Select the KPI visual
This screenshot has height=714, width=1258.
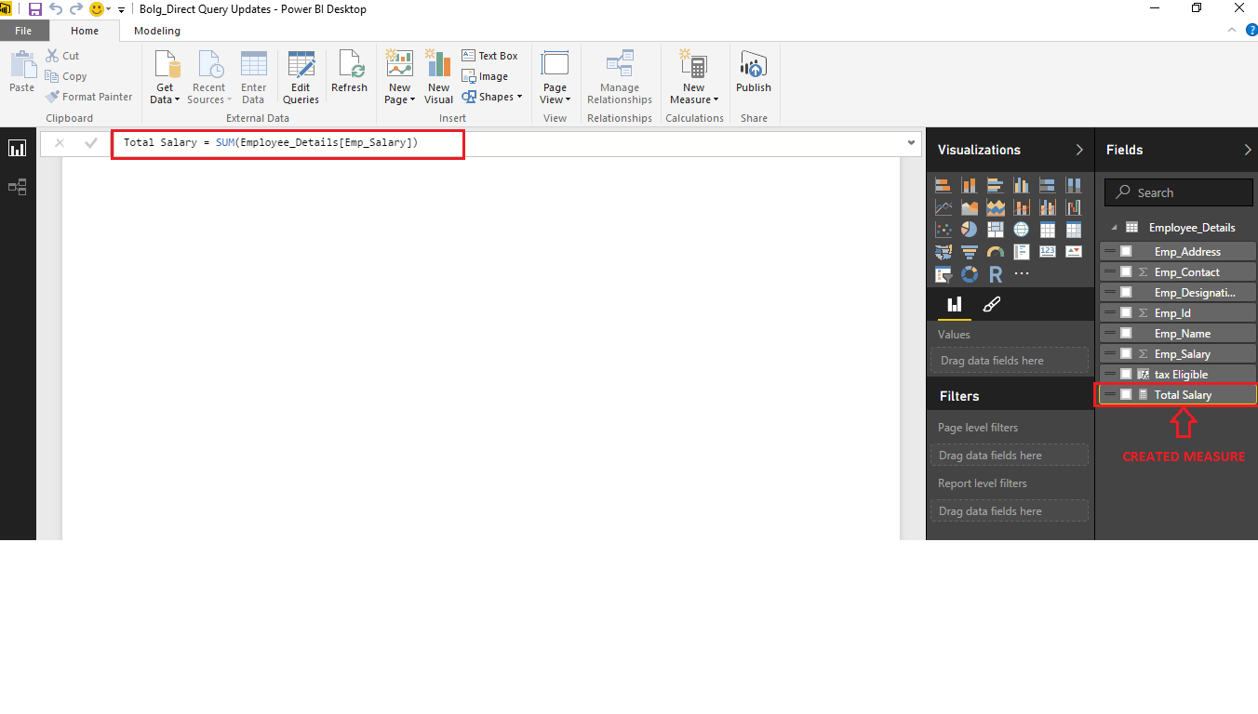(1073, 252)
